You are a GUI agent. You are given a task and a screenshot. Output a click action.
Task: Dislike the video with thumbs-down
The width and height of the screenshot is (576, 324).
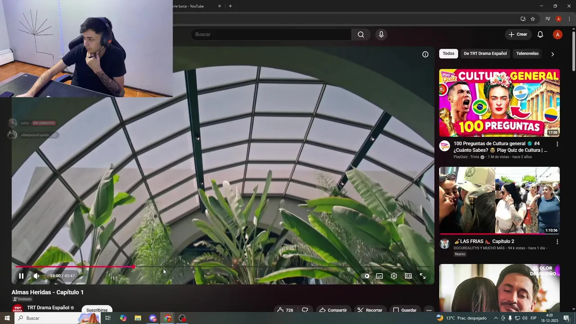coord(305,310)
